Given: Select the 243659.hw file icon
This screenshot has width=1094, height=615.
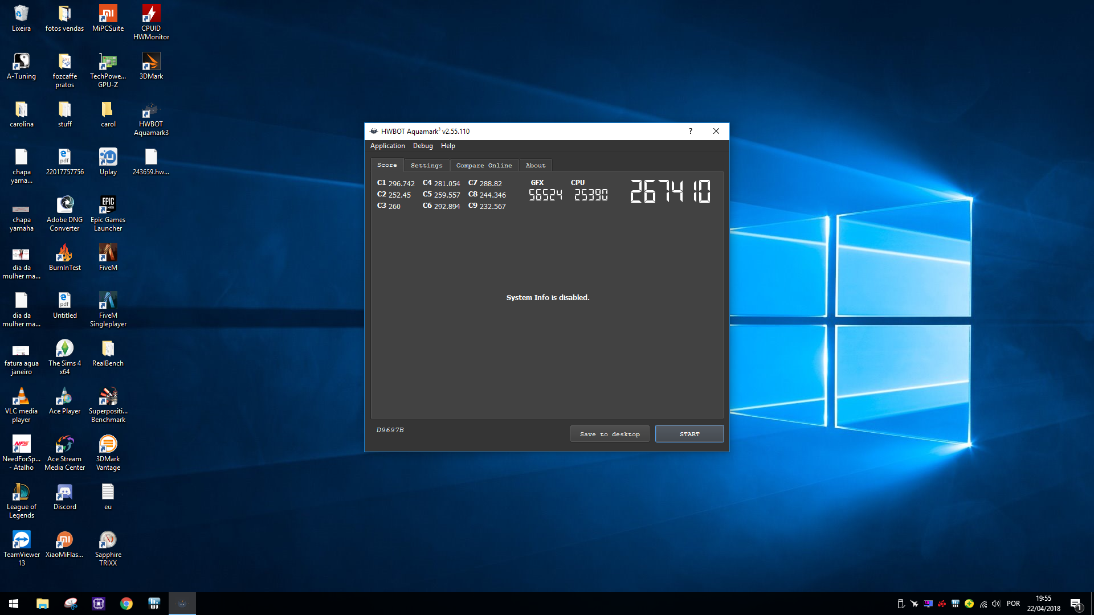Looking at the screenshot, I should tap(151, 162).
